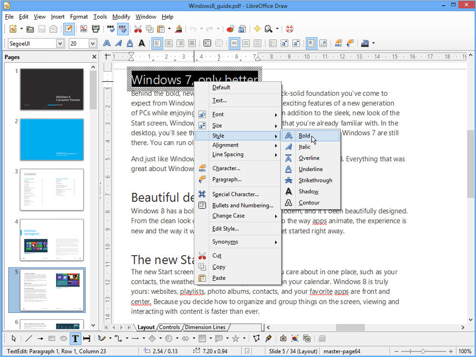476x357 pixels.
Task: Click the Print icon in the toolbar
Action: [x=96, y=29]
